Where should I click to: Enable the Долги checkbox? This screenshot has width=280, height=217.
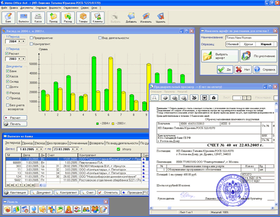pyautogui.click(x=8, y=87)
